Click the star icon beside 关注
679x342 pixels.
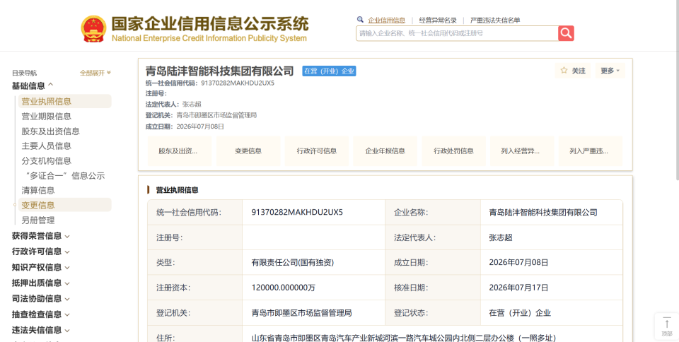click(564, 71)
